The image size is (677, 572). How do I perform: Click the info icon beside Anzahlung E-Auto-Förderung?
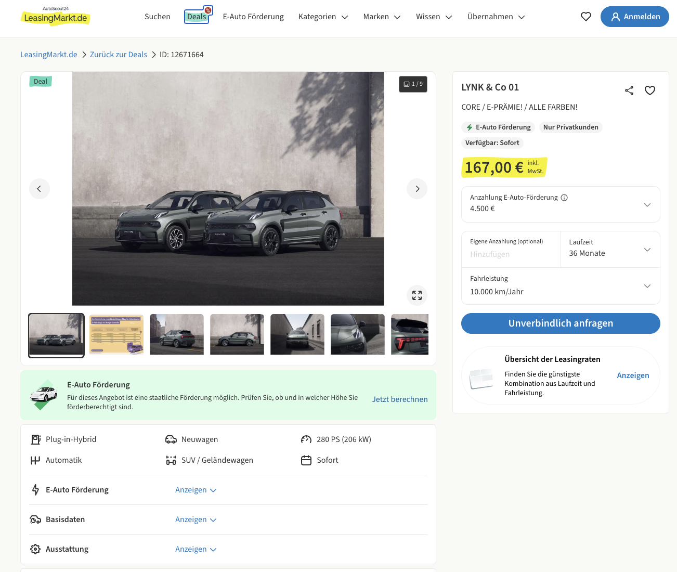tap(564, 198)
